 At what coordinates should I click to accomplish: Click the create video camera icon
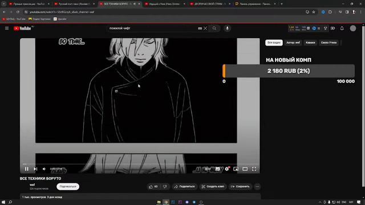click(332, 28)
